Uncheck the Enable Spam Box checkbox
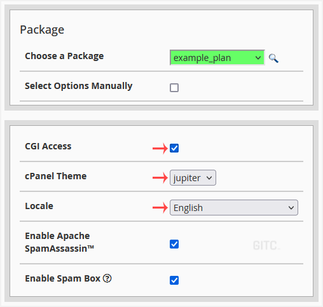The width and height of the screenshot is (323, 307). (x=174, y=280)
